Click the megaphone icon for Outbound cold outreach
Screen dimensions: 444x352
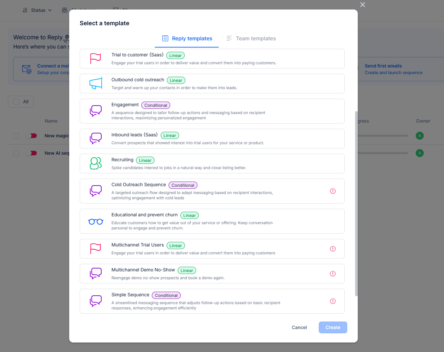click(96, 84)
